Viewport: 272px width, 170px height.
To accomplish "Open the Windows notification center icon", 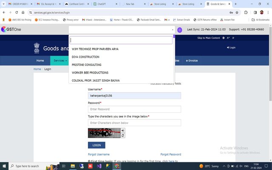I will click(266, 166).
